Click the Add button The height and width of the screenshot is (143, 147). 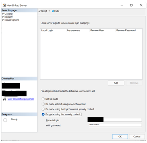click(x=116, y=83)
